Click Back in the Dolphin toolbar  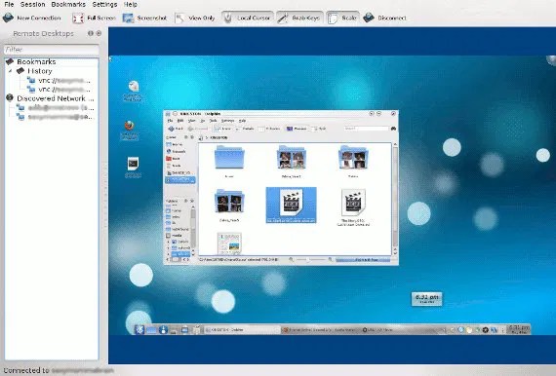176,129
